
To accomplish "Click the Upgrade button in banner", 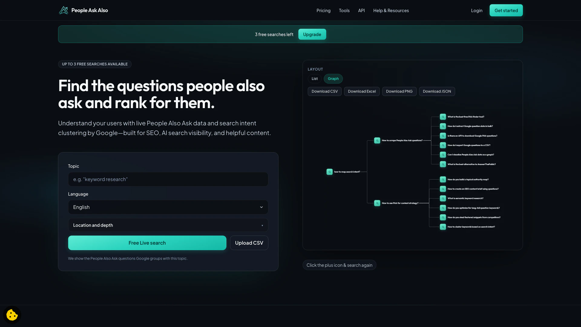I will pyautogui.click(x=312, y=34).
